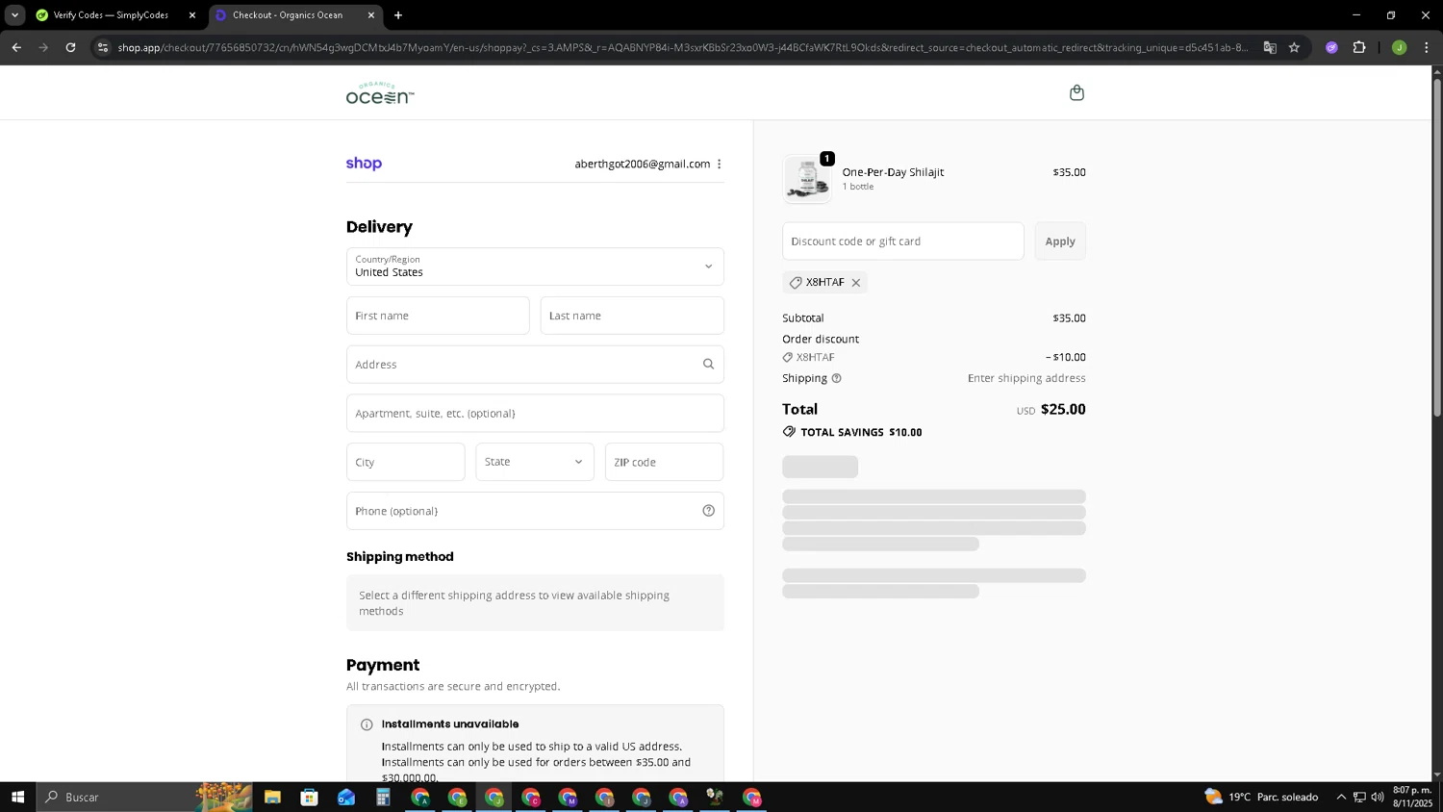Open the Windows Start menu
The height and width of the screenshot is (812, 1443).
[17, 797]
